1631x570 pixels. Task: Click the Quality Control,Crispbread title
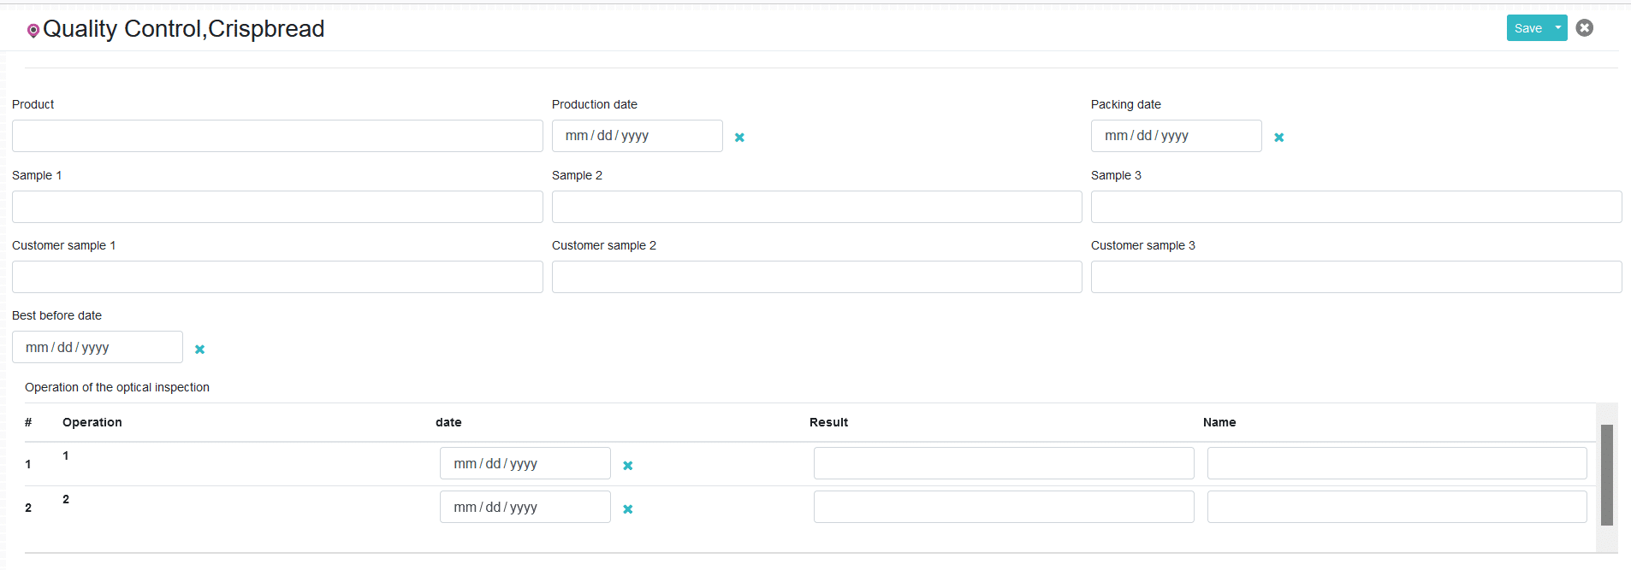(183, 29)
